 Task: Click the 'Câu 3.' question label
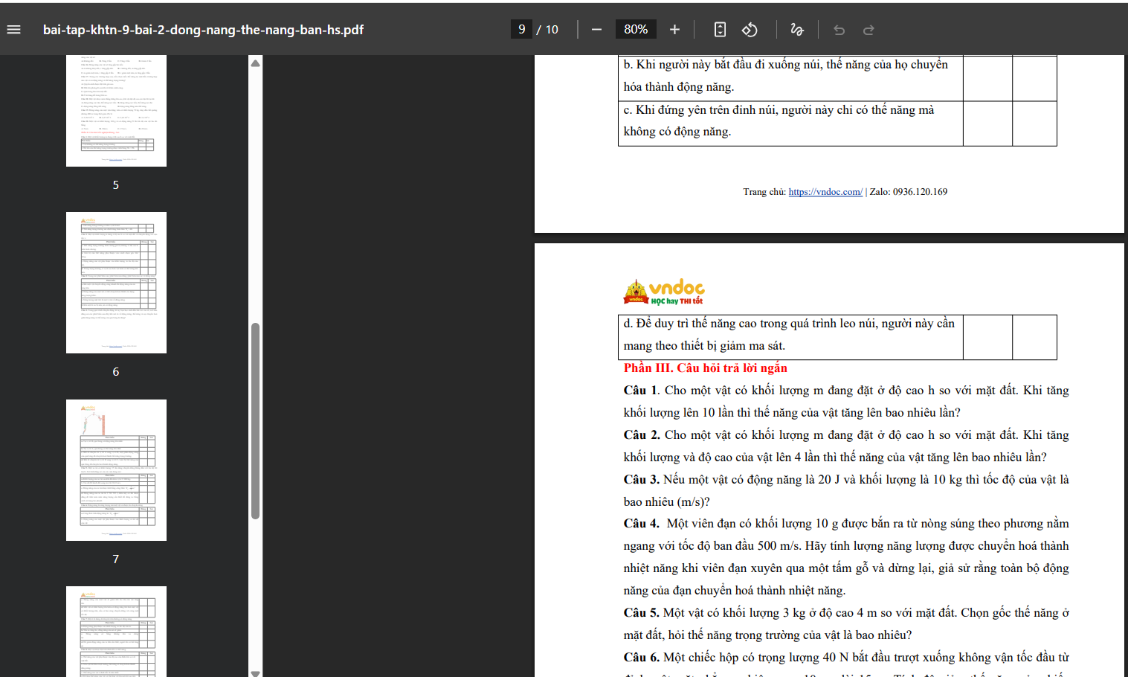click(x=641, y=480)
